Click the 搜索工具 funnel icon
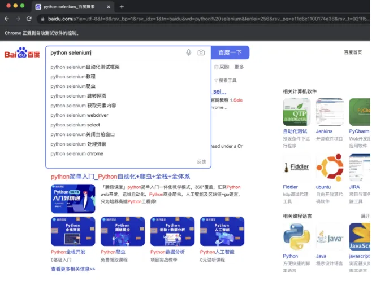 tap(216, 81)
